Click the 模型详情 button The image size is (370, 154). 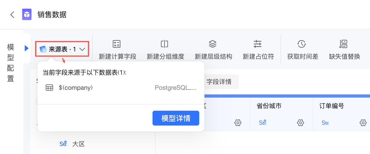(176, 118)
